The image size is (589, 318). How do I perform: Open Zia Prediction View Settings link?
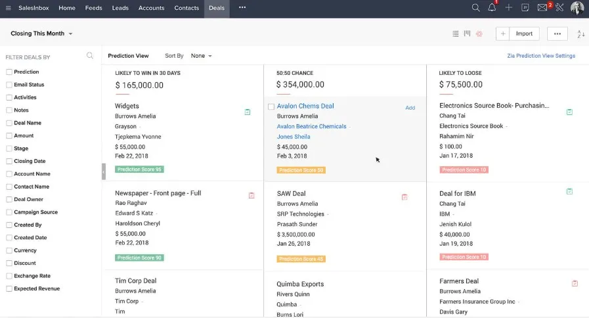[541, 56]
